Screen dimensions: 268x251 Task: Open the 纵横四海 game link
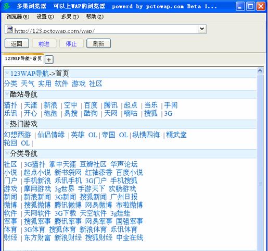pyautogui.click(x=146, y=135)
